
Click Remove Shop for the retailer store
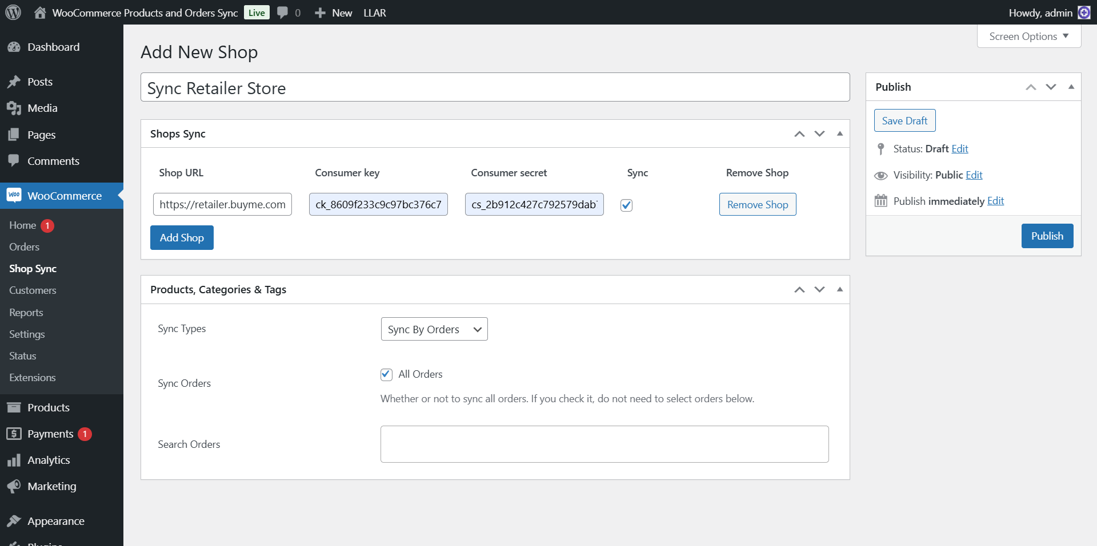pos(757,204)
